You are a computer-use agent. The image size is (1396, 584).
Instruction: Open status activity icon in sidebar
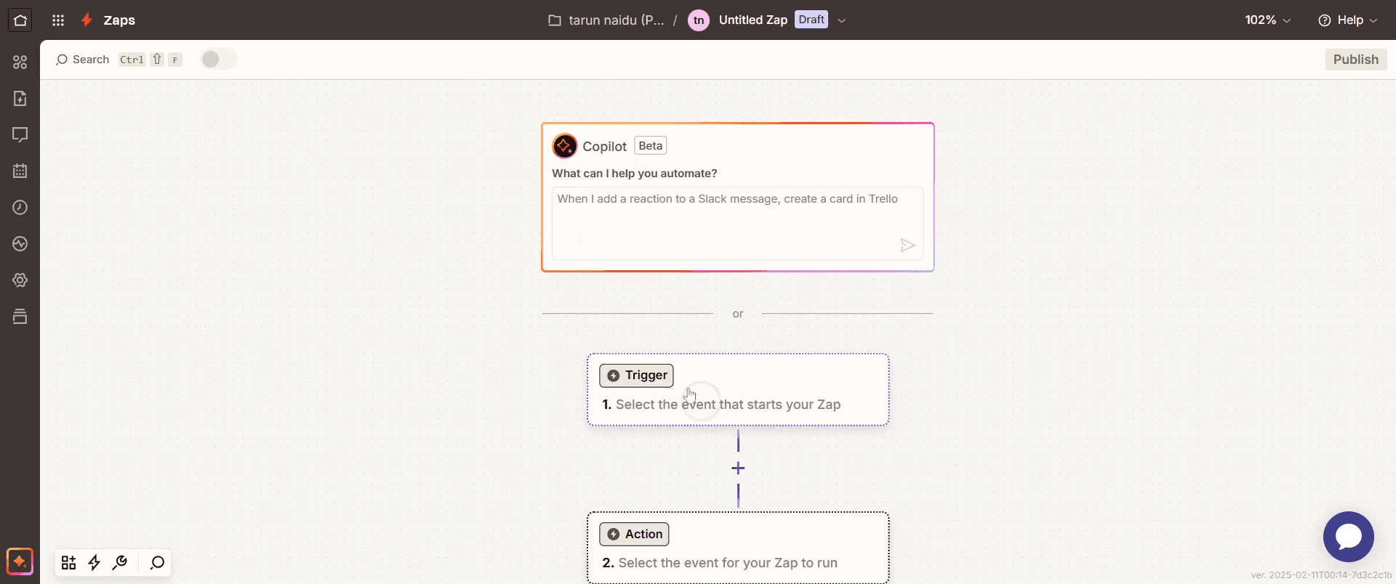pyautogui.click(x=20, y=244)
